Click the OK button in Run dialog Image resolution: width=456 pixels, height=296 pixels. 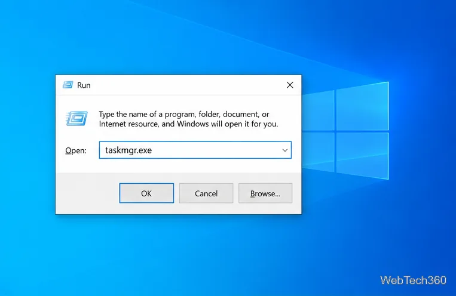click(146, 193)
